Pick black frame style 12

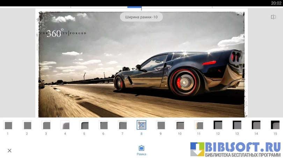pyautogui.click(x=218, y=125)
